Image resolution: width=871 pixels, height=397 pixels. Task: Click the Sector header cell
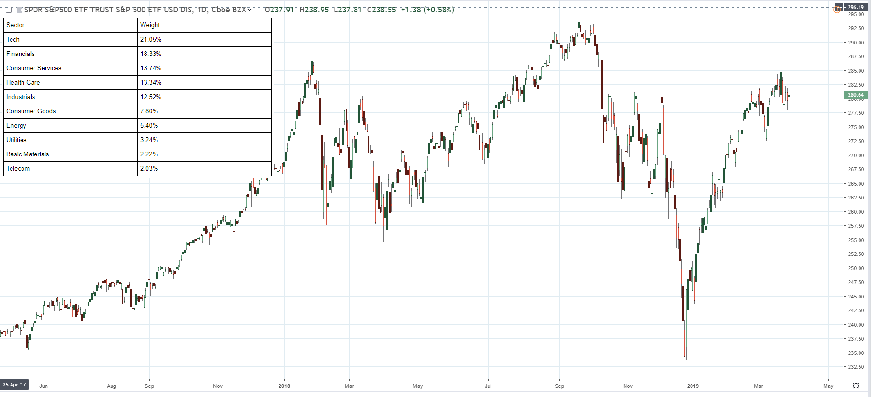pyautogui.click(x=70, y=25)
